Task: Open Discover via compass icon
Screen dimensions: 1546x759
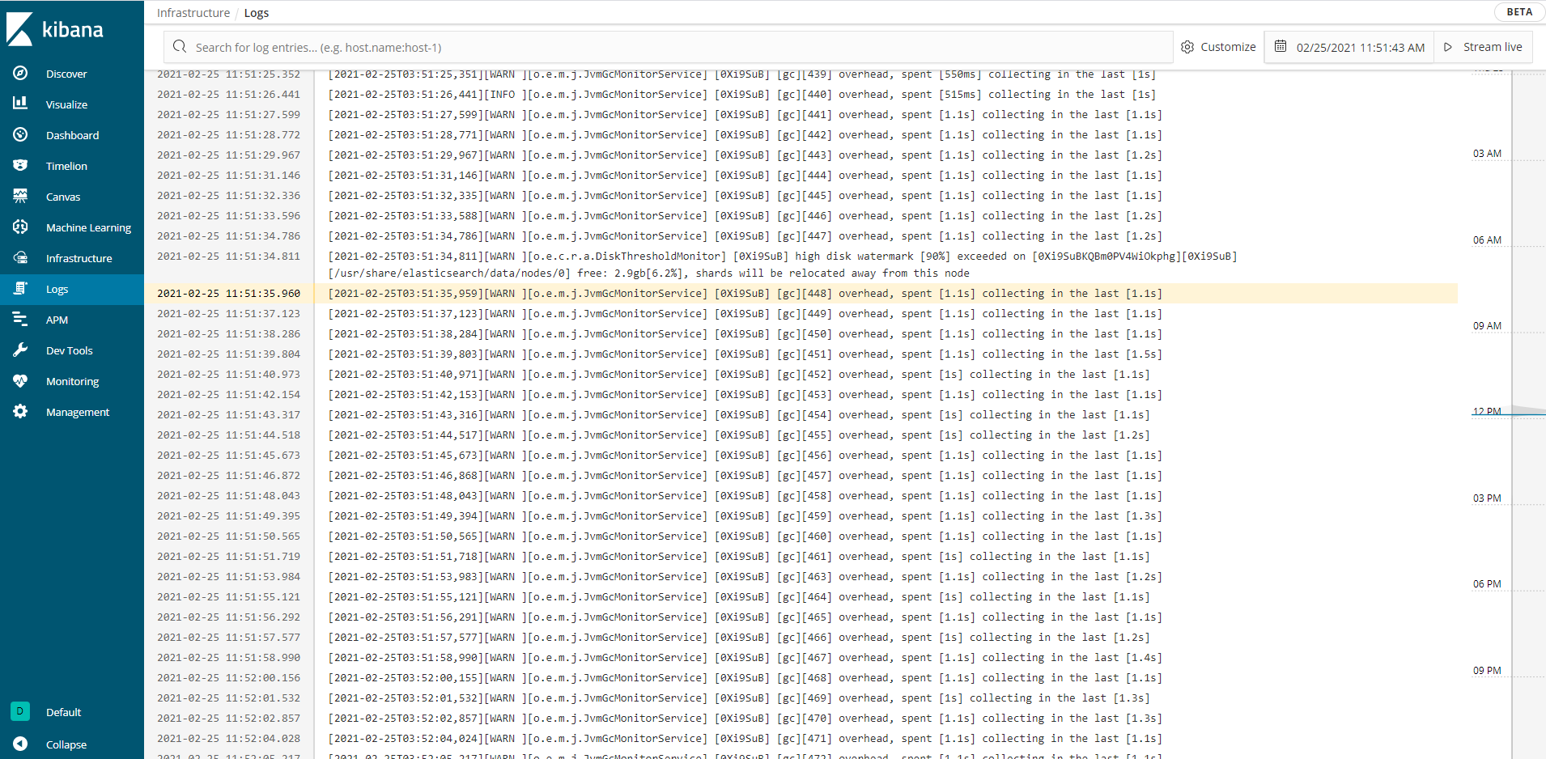Action: tap(20, 73)
